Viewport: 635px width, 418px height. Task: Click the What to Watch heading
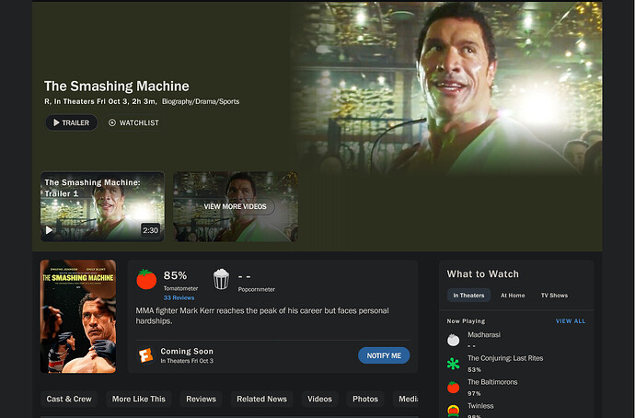[x=483, y=274]
